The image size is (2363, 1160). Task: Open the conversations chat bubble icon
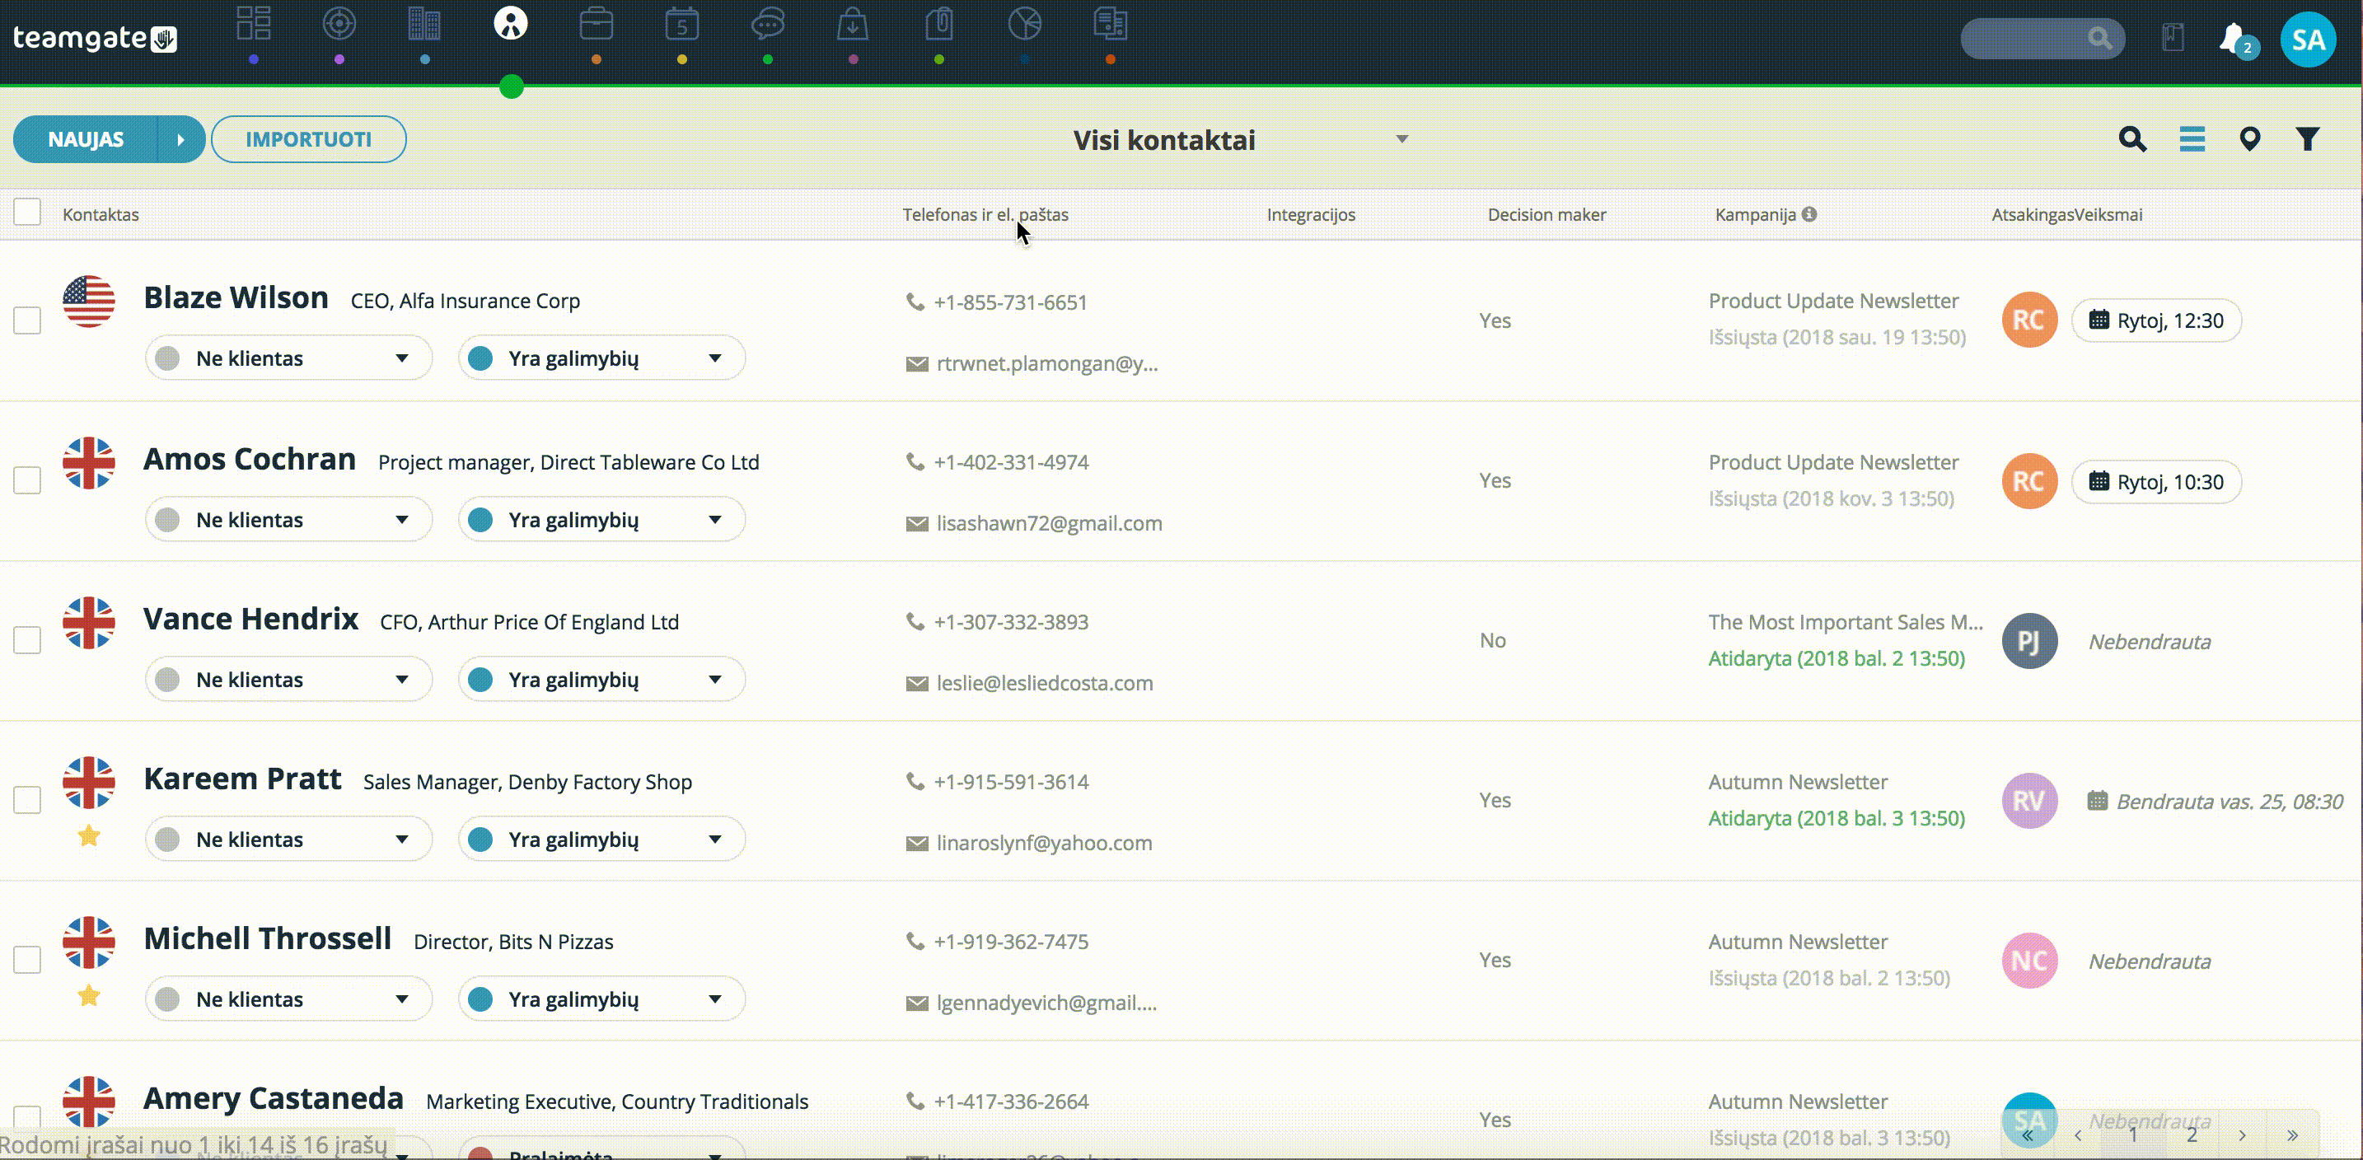pyautogui.click(x=768, y=24)
